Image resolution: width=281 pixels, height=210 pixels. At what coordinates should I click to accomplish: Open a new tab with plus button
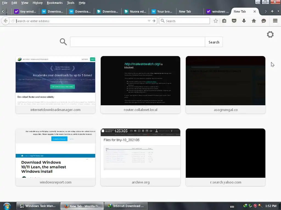coord(272,11)
